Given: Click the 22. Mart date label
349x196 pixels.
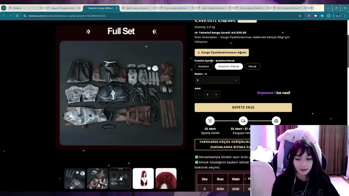Looking at the screenshot, I should tap(210, 129).
